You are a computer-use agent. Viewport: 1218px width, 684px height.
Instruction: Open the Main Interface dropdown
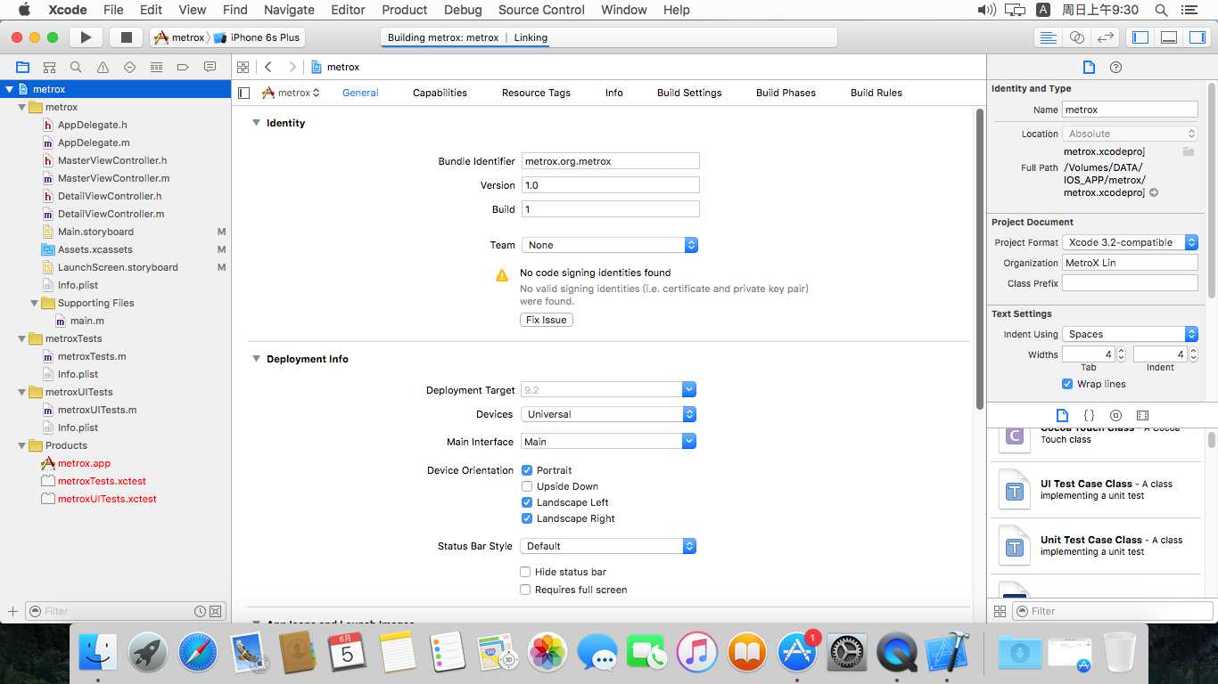click(x=607, y=442)
